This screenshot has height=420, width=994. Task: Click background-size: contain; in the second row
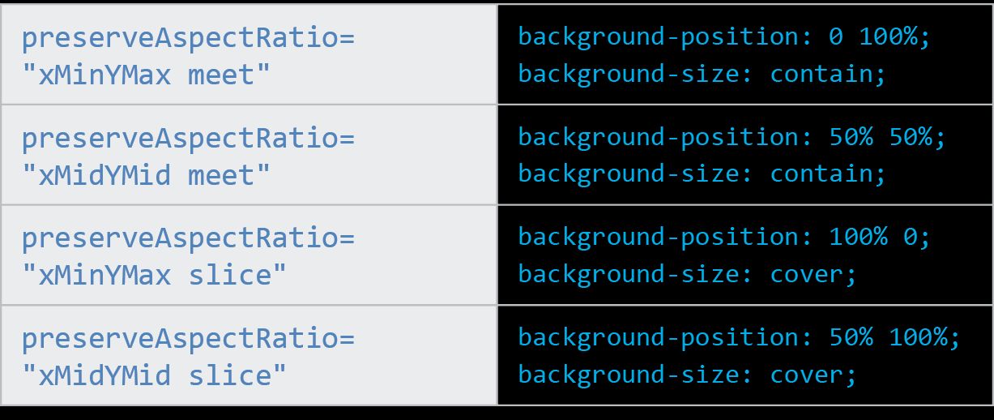click(x=702, y=174)
